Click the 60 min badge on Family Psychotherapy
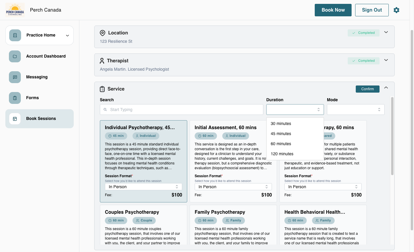Viewport: 414px width, 252px height. [206, 221]
